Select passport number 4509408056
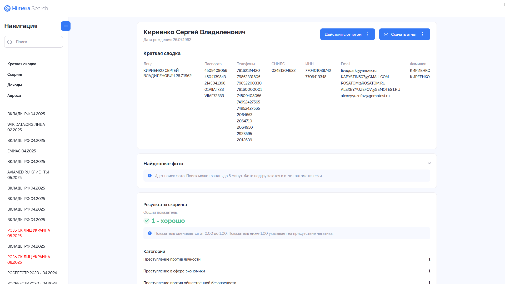The width and height of the screenshot is (505, 284). pyautogui.click(x=216, y=71)
